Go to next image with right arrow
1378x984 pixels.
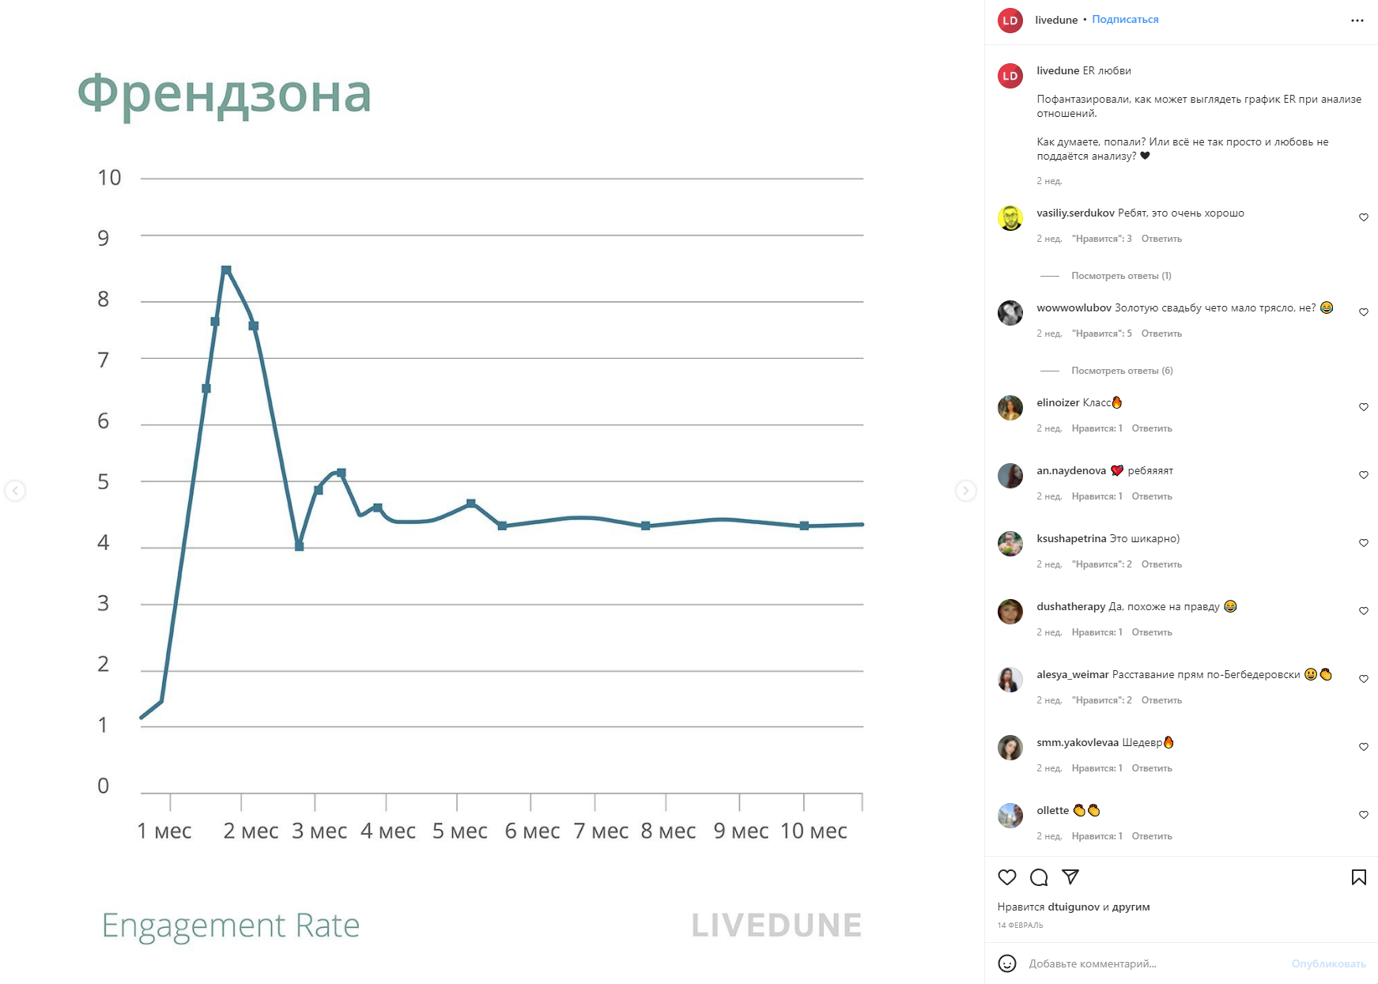coord(965,491)
